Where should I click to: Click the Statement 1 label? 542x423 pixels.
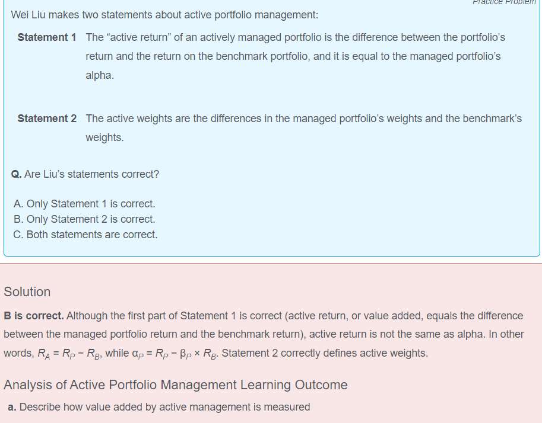click(47, 37)
